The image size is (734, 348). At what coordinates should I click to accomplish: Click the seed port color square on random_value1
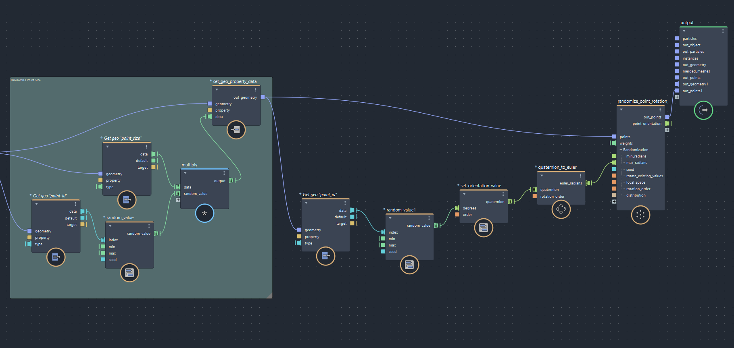(x=383, y=252)
